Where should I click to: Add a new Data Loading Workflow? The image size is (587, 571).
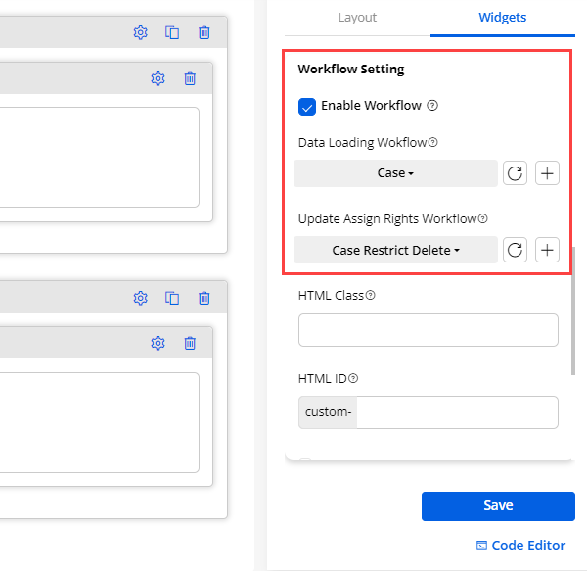(548, 173)
